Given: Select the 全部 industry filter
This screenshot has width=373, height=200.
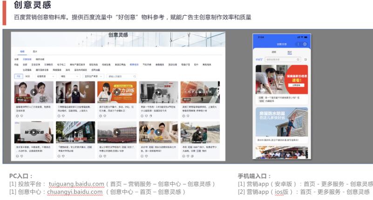Looking at the screenshot, I should 25,65.
